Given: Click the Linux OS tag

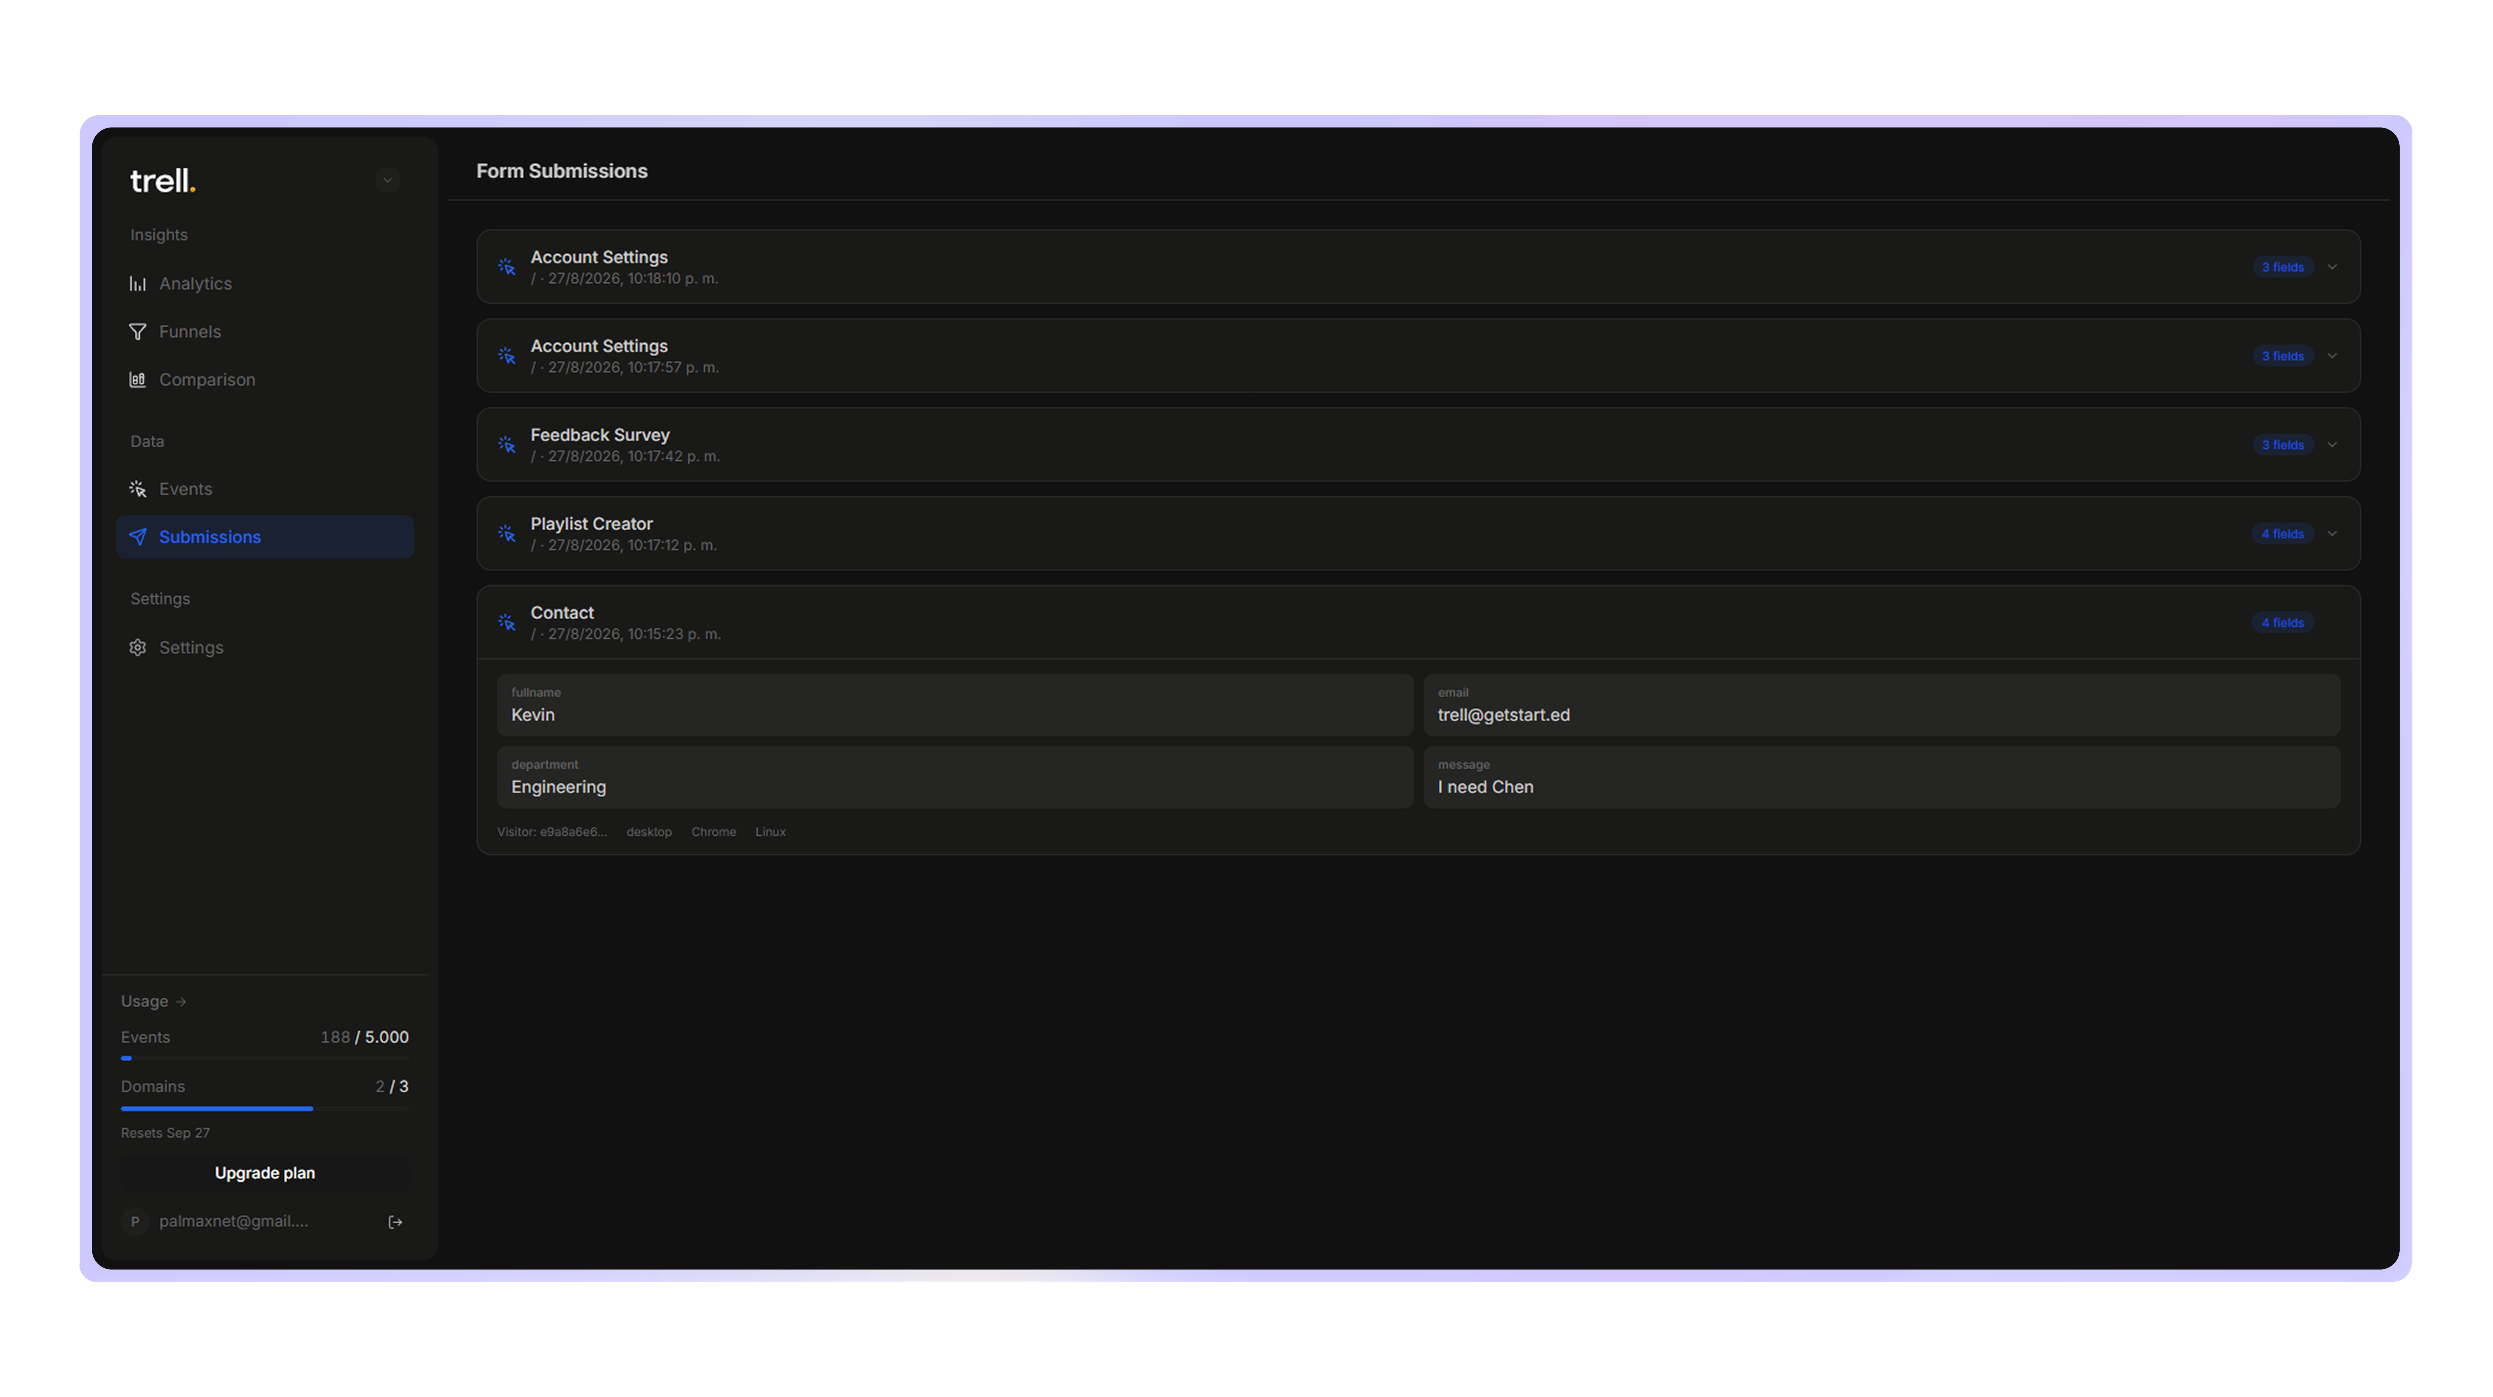Looking at the screenshot, I should 771,832.
